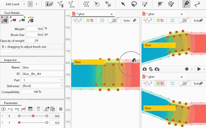Select the Arrow selection tool in top toolbar
Screen dimensions: 206x128
click(x=123, y=4)
